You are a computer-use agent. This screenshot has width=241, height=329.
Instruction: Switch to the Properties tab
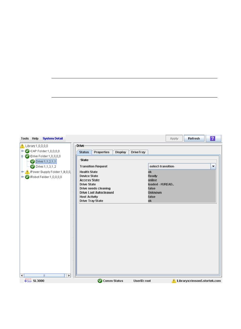pos(102,152)
